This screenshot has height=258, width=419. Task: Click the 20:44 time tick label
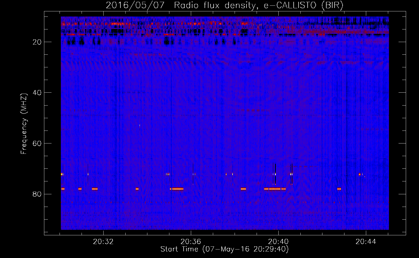(366, 242)
